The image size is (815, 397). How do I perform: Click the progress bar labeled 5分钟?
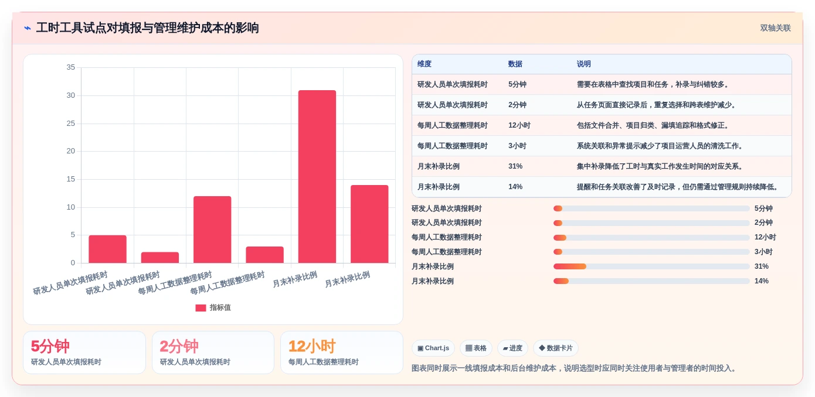[x=651, y=208]
